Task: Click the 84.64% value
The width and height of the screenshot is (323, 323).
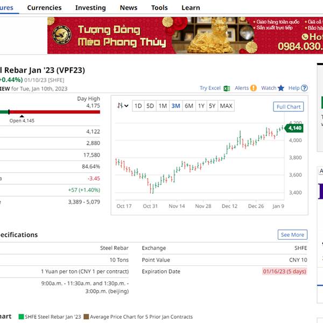Action: point(91,166)
